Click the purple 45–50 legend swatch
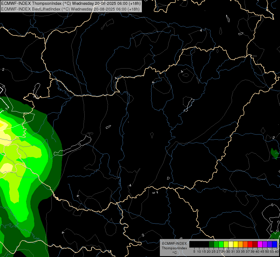The width and height of the screenshot is (280, 257). click(x=265, y=244)
